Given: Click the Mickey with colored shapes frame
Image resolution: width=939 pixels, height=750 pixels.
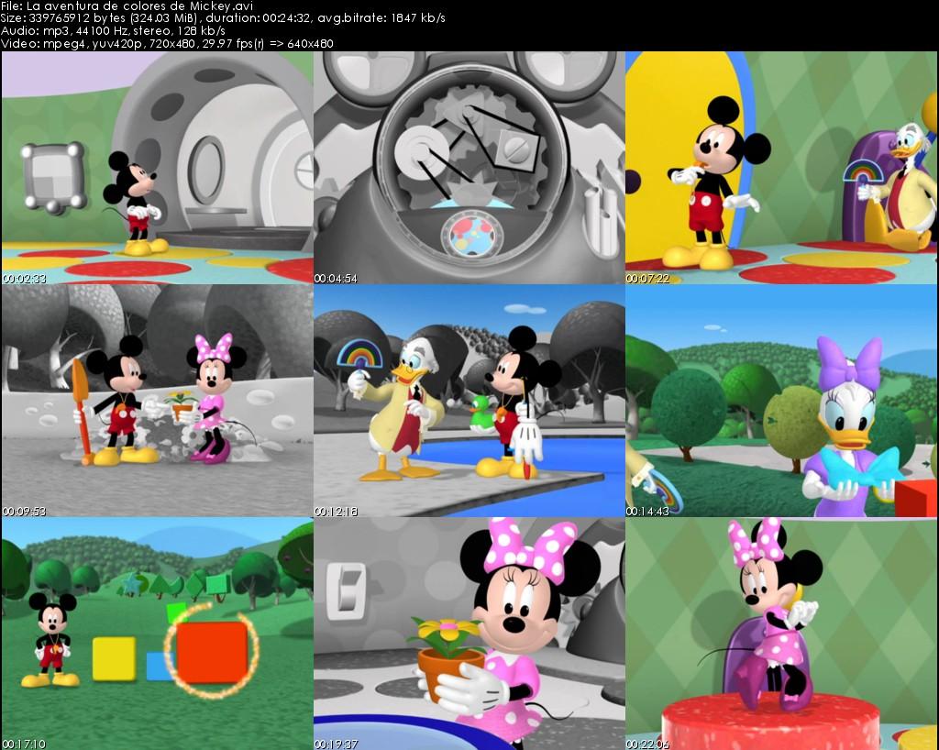Looking at the screenshot, I should [156, 633].
